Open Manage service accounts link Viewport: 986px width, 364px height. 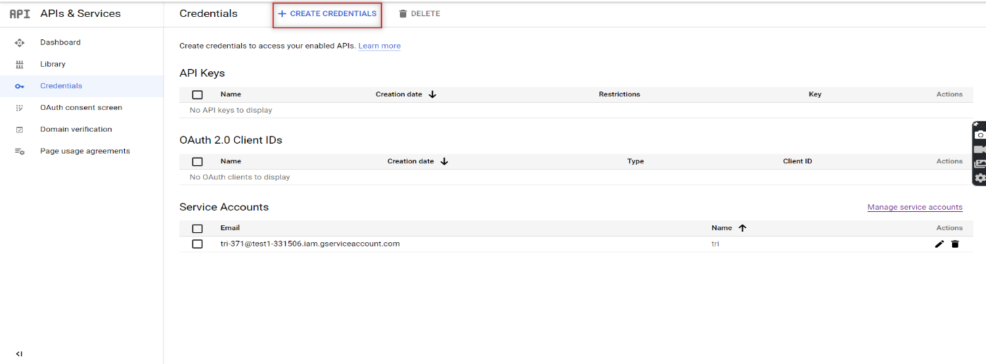point(915,207)
